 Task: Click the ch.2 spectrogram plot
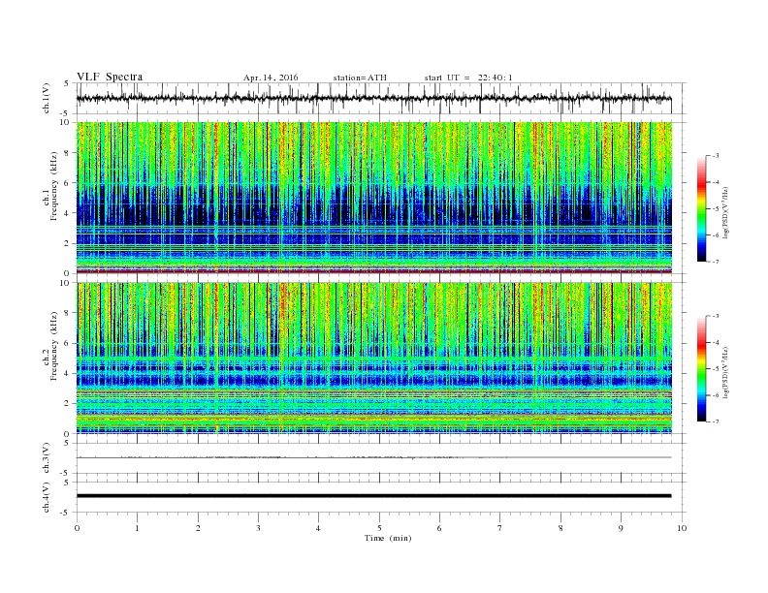374,359
